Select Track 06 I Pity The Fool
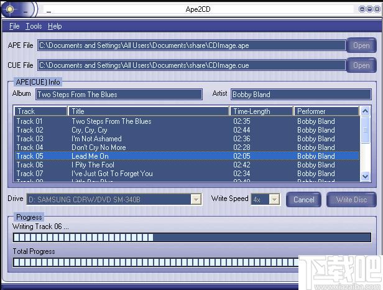The width and height of the screenshot is (383, 290). (187, 165)
